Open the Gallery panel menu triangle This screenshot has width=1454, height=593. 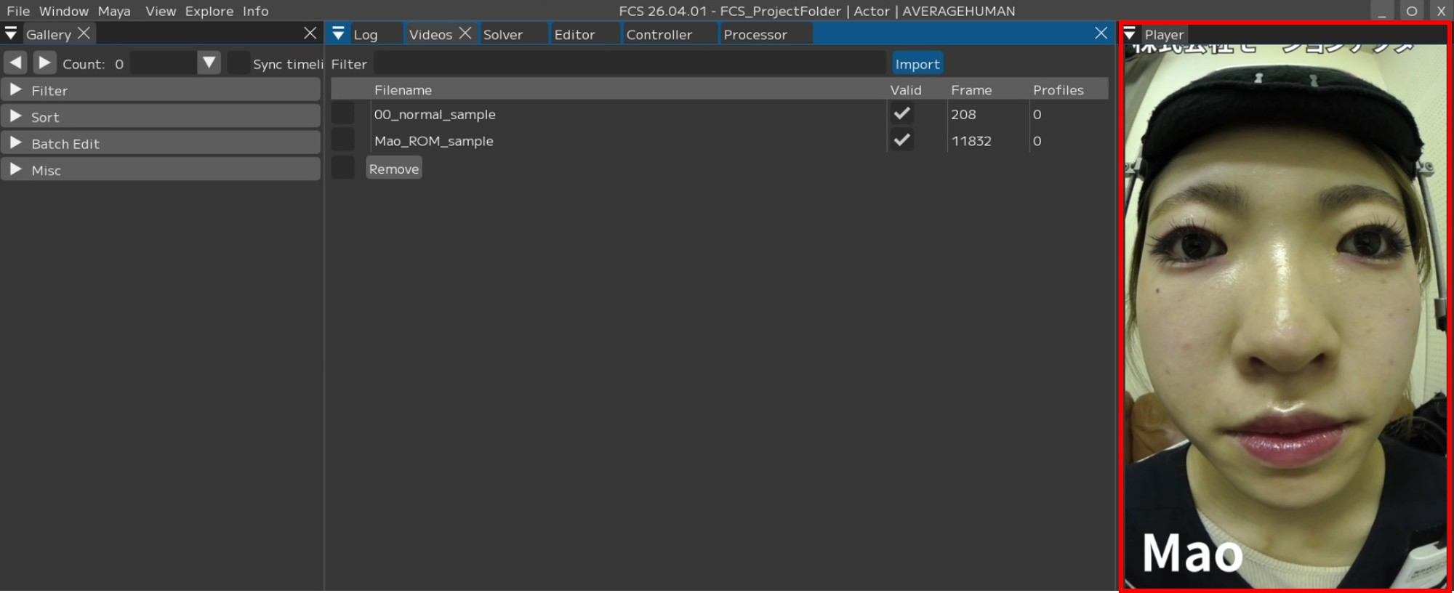pyautogui.click(x=11, y=33)
